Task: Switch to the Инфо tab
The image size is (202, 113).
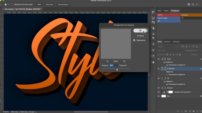Action: pyautogui.click(x=166, y=11)
